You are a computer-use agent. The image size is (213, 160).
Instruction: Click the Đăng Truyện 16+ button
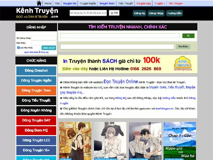tap(36, 150)
